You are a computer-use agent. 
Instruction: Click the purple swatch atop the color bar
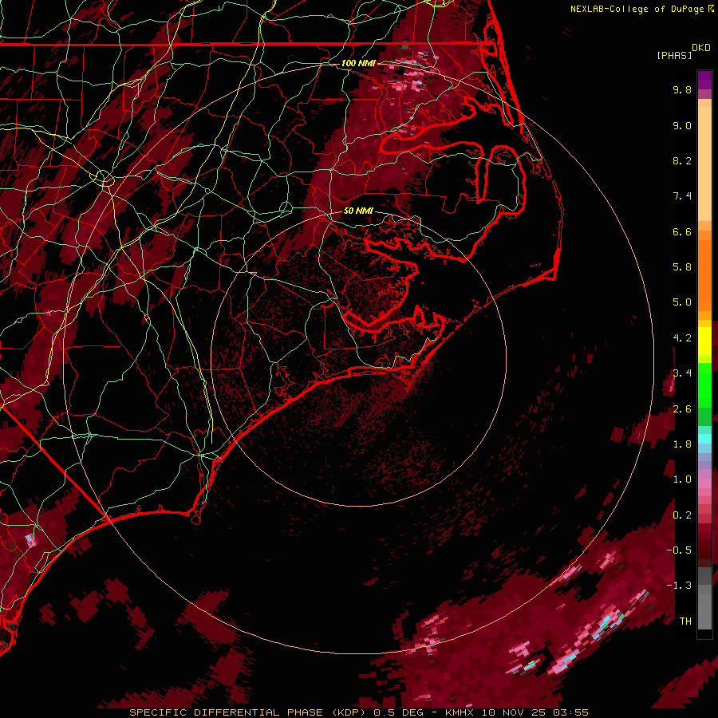(x=704, y=80)
